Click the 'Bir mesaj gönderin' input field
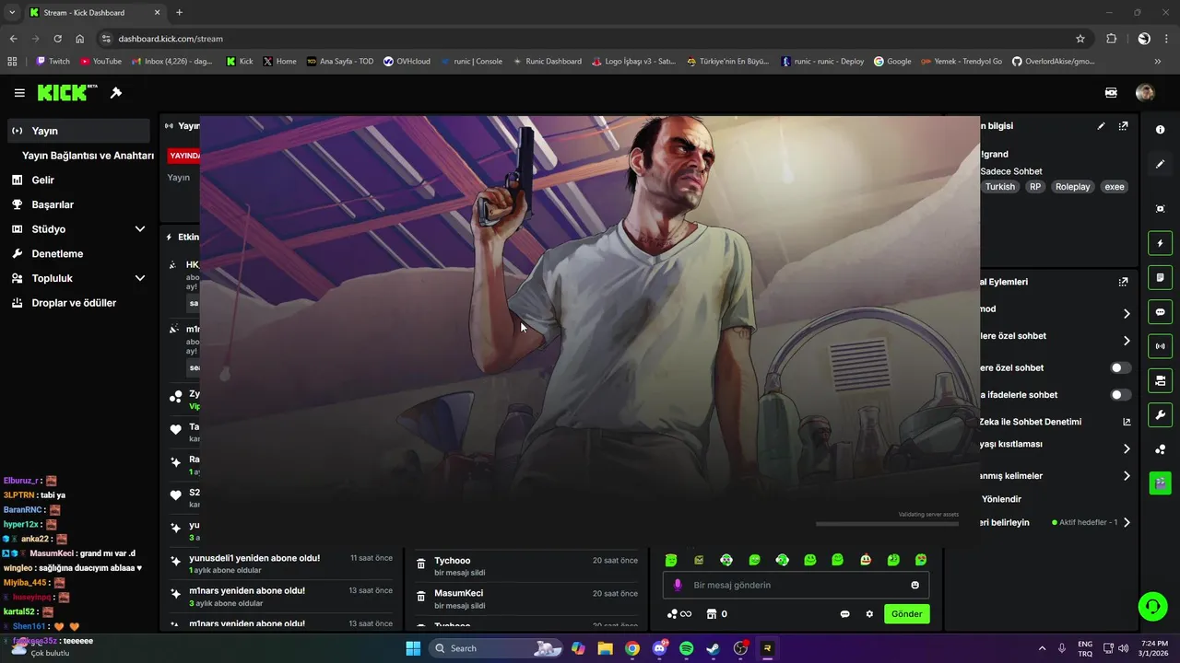Image resolution: width=1180 pixels, height=663 pixels. [796, 585]
